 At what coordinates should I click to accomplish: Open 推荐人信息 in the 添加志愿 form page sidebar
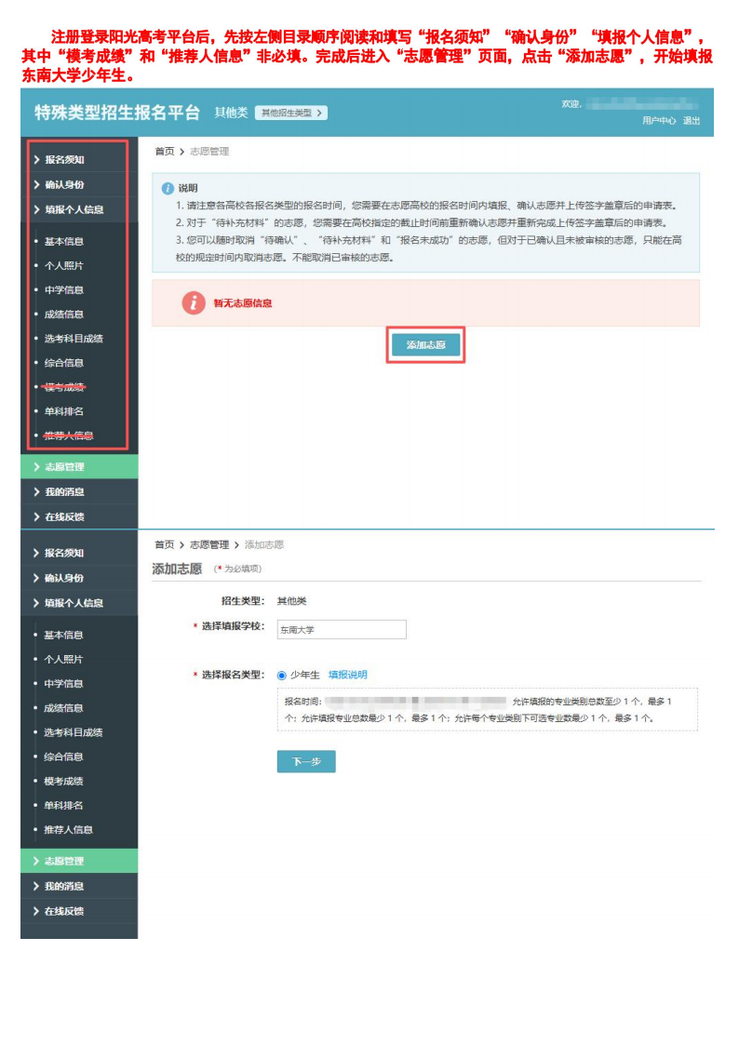point(69,829)
